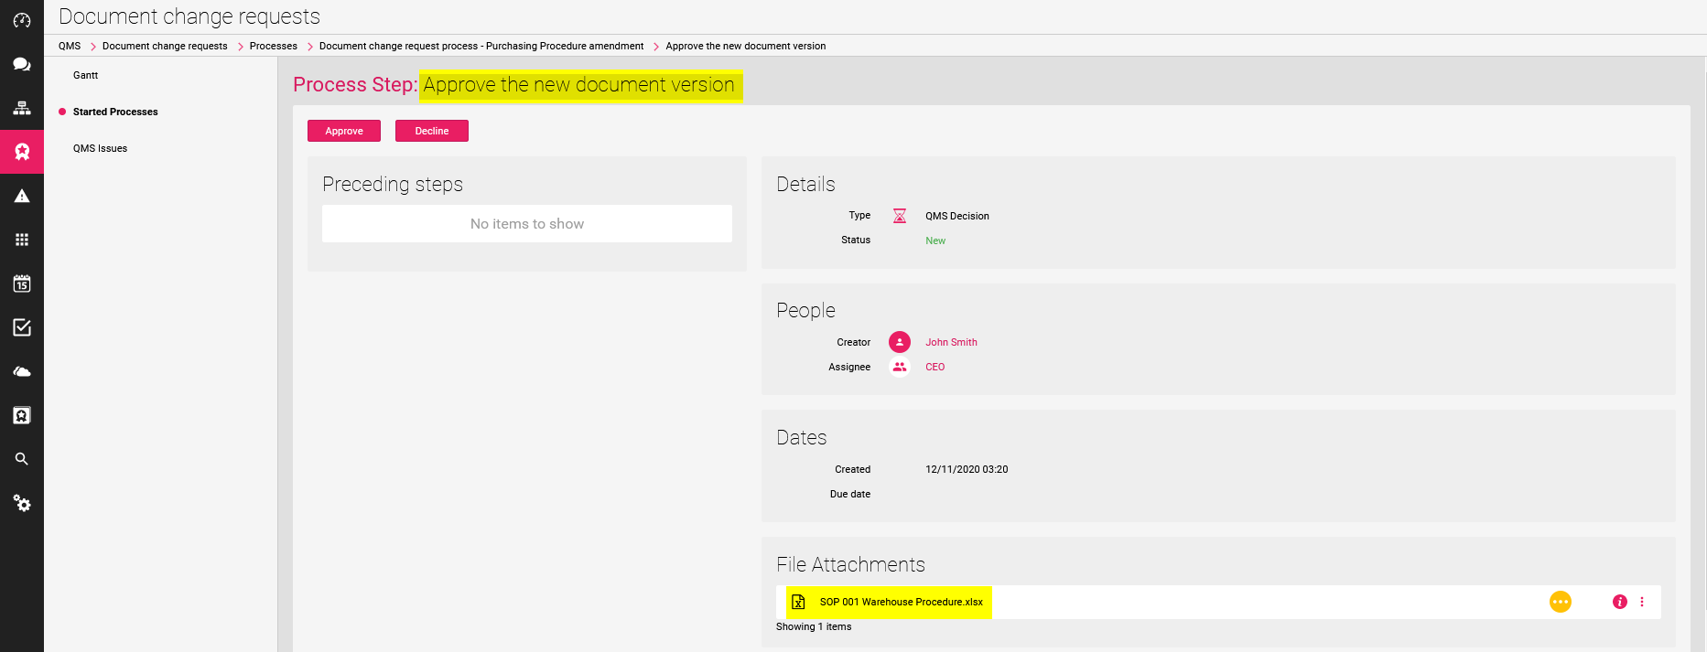Click the search magnifier sidebar icon
The image size is (1707, 652).
[x=22, y=459]
